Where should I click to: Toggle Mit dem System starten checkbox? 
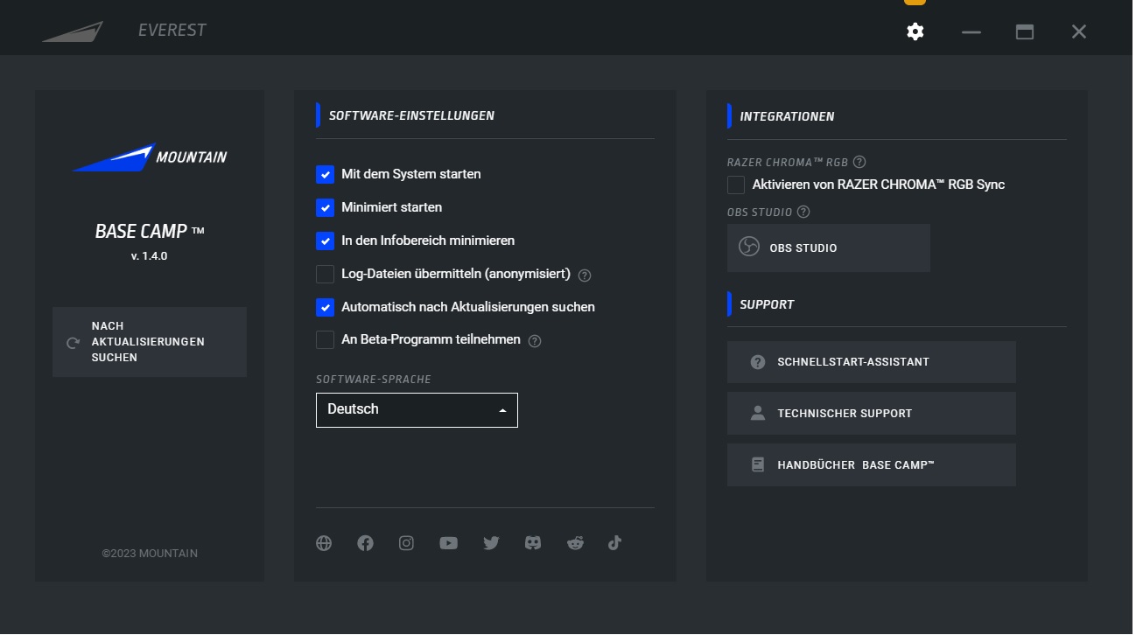pos(326,174)
